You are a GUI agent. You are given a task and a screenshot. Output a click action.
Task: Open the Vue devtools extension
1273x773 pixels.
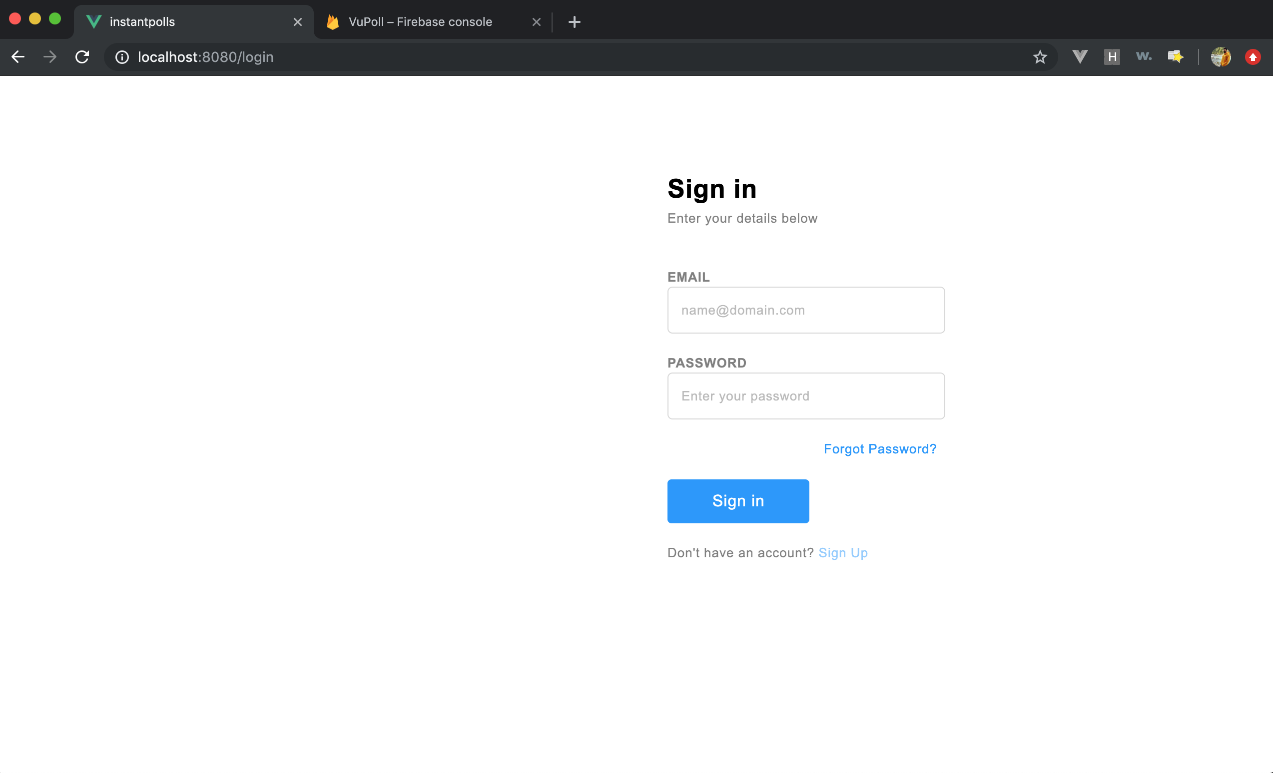point(1080,56)
